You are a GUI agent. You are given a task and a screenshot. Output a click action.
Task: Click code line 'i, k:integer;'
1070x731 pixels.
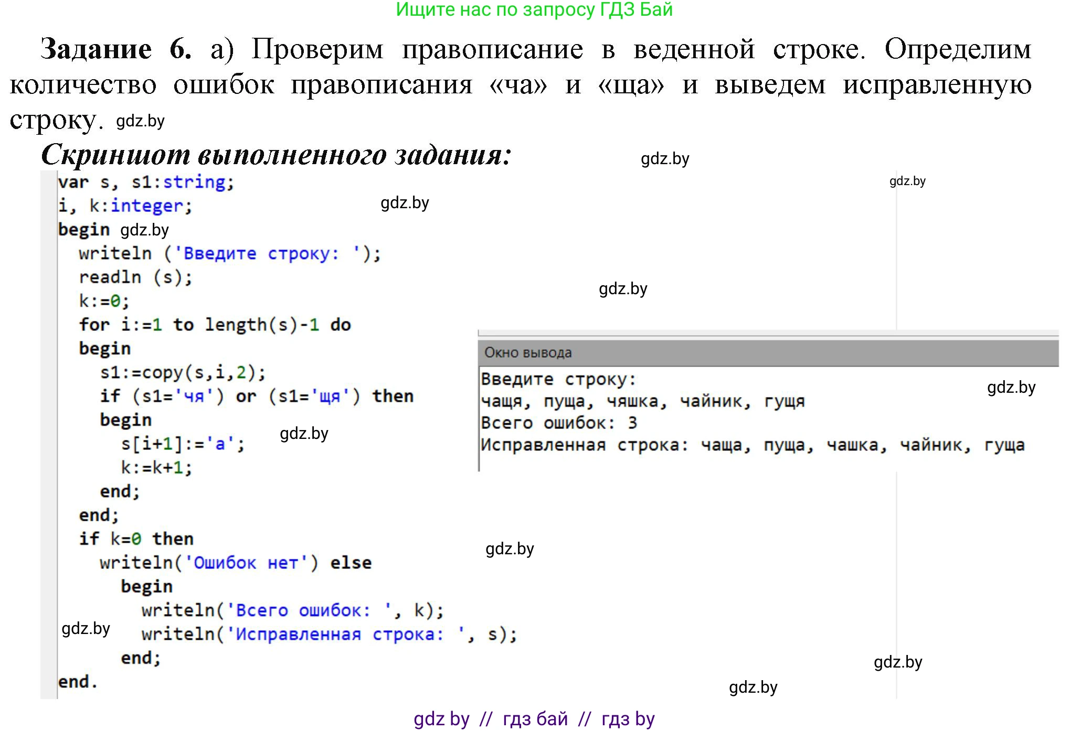click(x=125, y=206)
